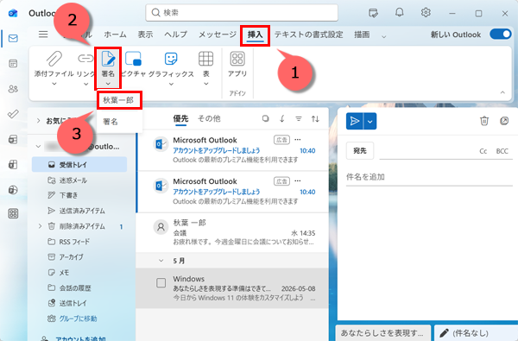Viewport: 518px width, 341px height.
Task: Click the グラフィックス emoji icon
Action: [x=171, y=59]
